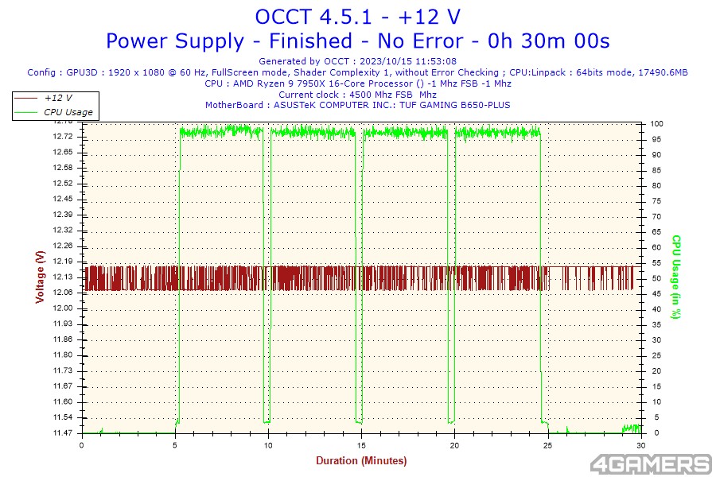This screenshot has width=716, height=477.
Task: Click the 12.45 voltage axis value
Action: point(63,199)
